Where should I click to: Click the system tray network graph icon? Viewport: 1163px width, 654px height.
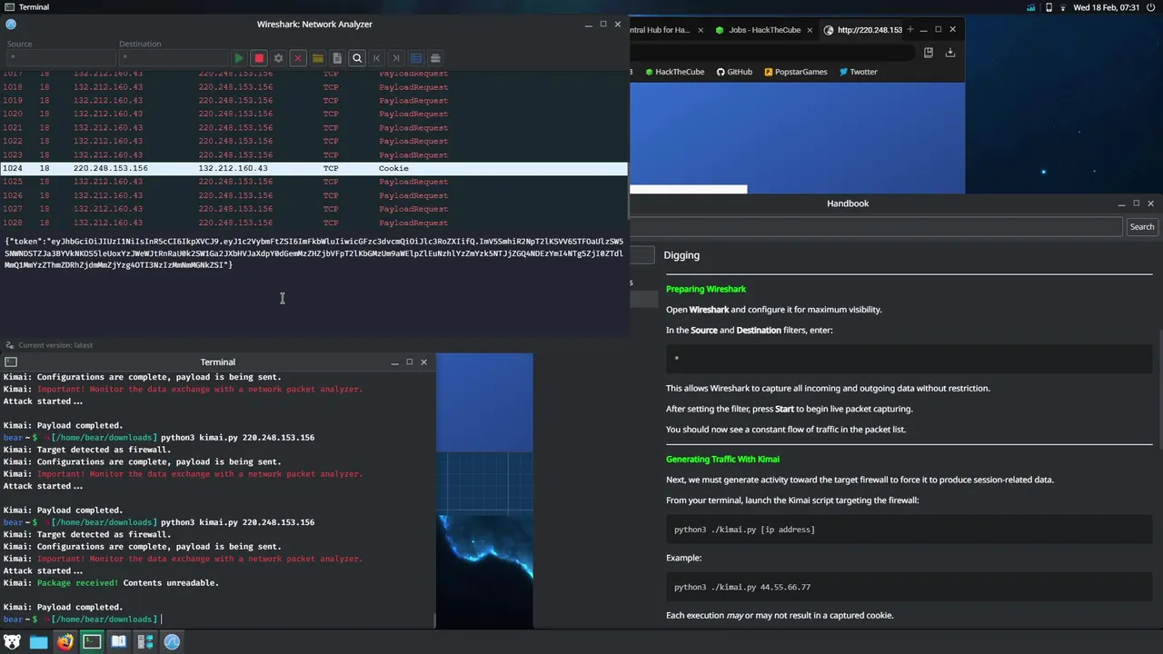point(1030,7)
